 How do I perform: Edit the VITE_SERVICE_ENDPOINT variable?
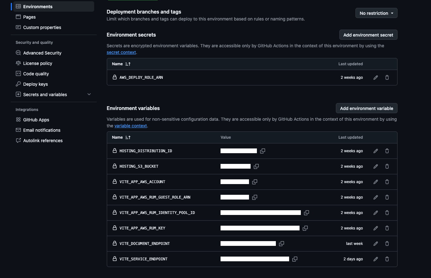point(376,259)
